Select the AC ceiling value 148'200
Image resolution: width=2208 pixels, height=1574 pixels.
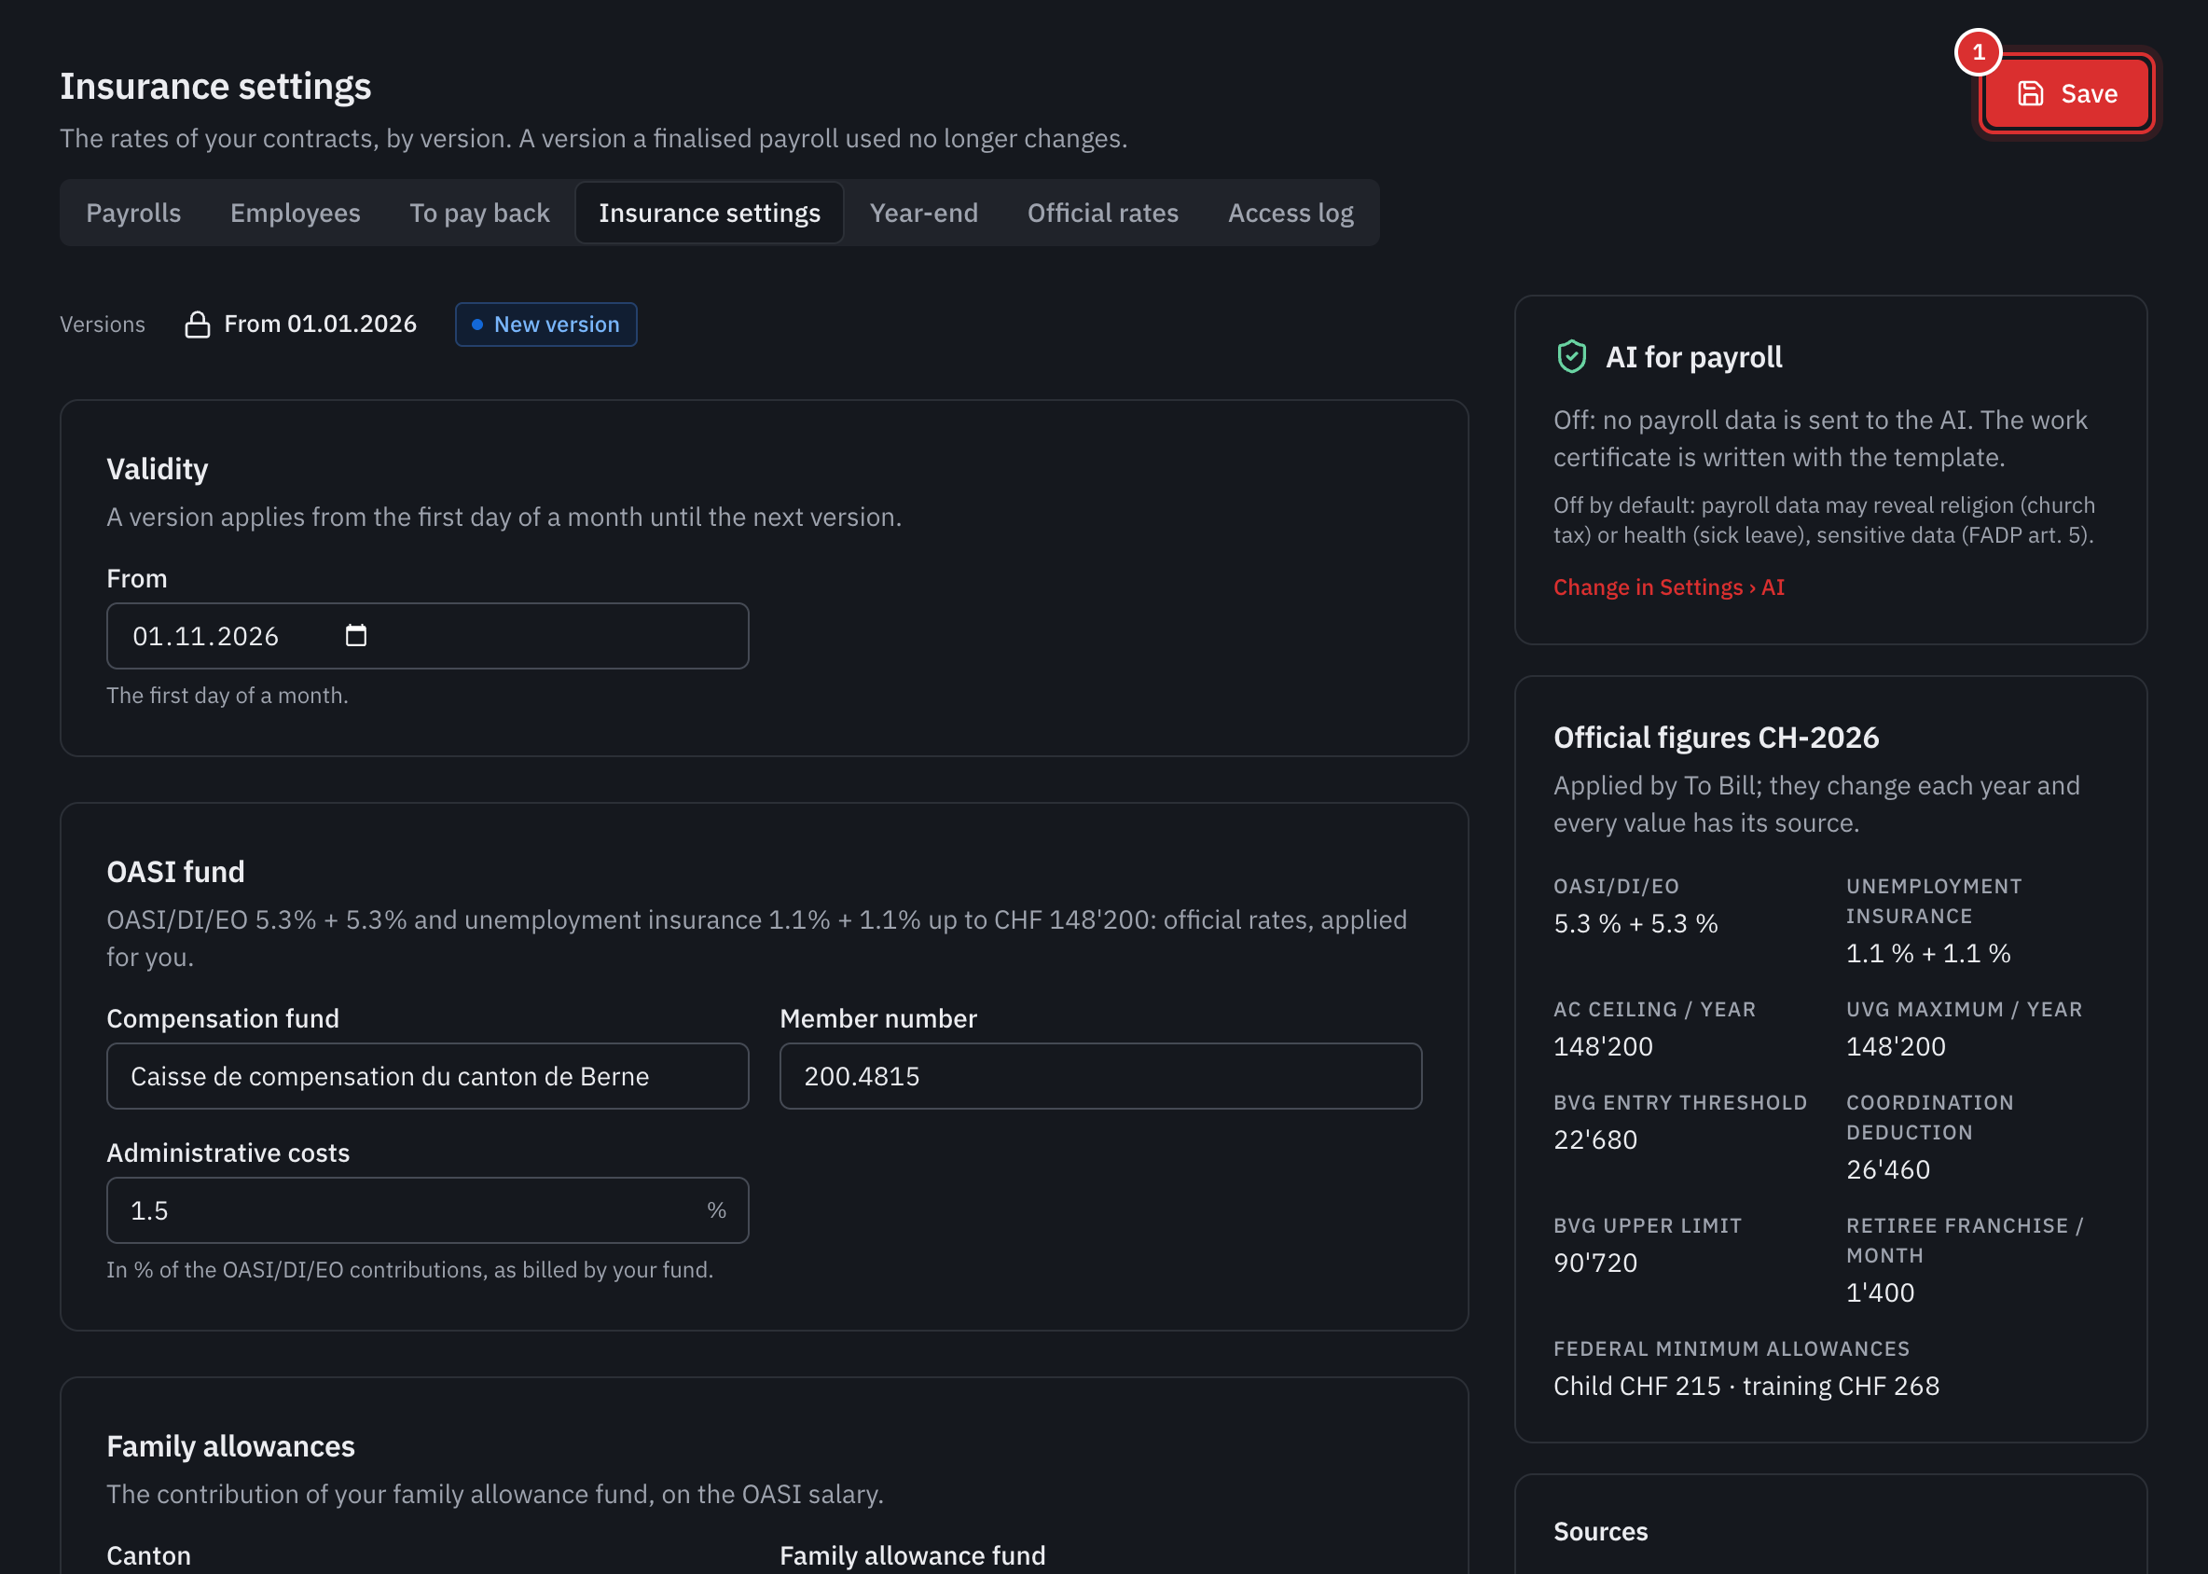pos(1603,1047)
